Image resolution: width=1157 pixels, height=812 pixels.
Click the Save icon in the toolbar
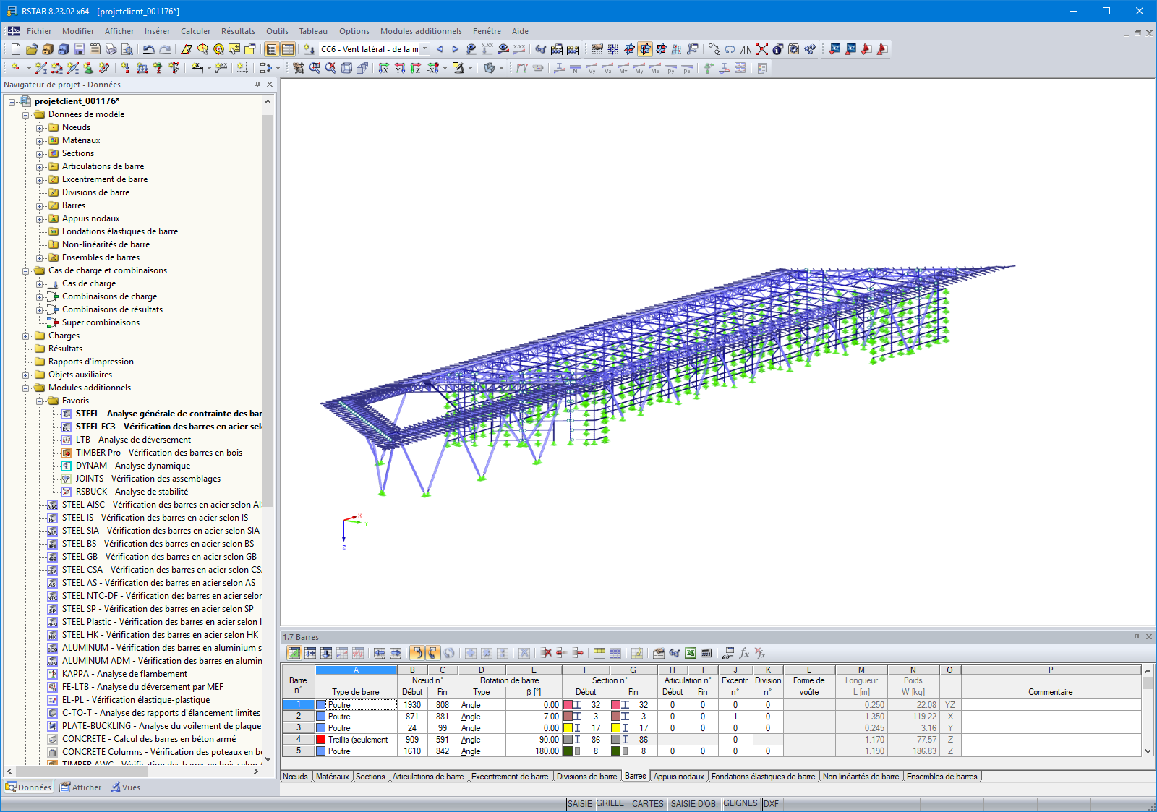tap(80, 49)
